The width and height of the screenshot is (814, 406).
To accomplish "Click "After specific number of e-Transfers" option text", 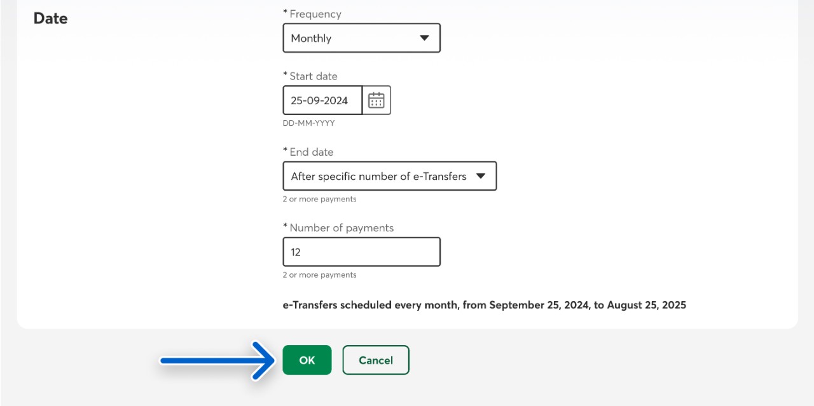I will (378, 176).
